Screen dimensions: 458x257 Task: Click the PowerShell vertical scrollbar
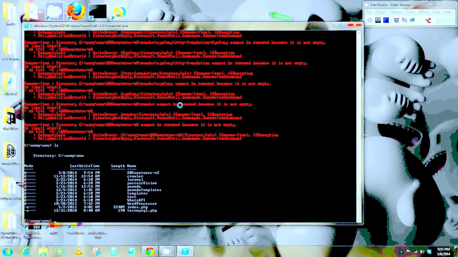(359, 126)
